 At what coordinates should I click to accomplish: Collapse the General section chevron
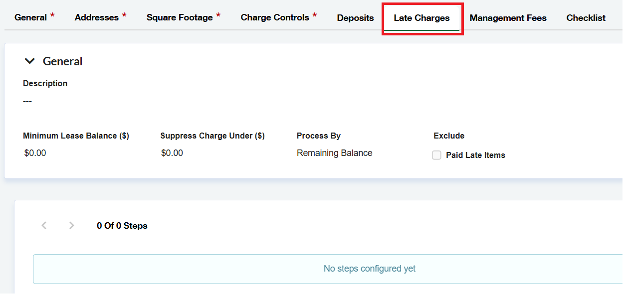click(30, 61)
